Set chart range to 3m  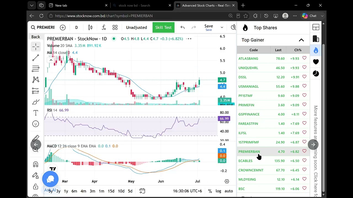coord(92,191)
